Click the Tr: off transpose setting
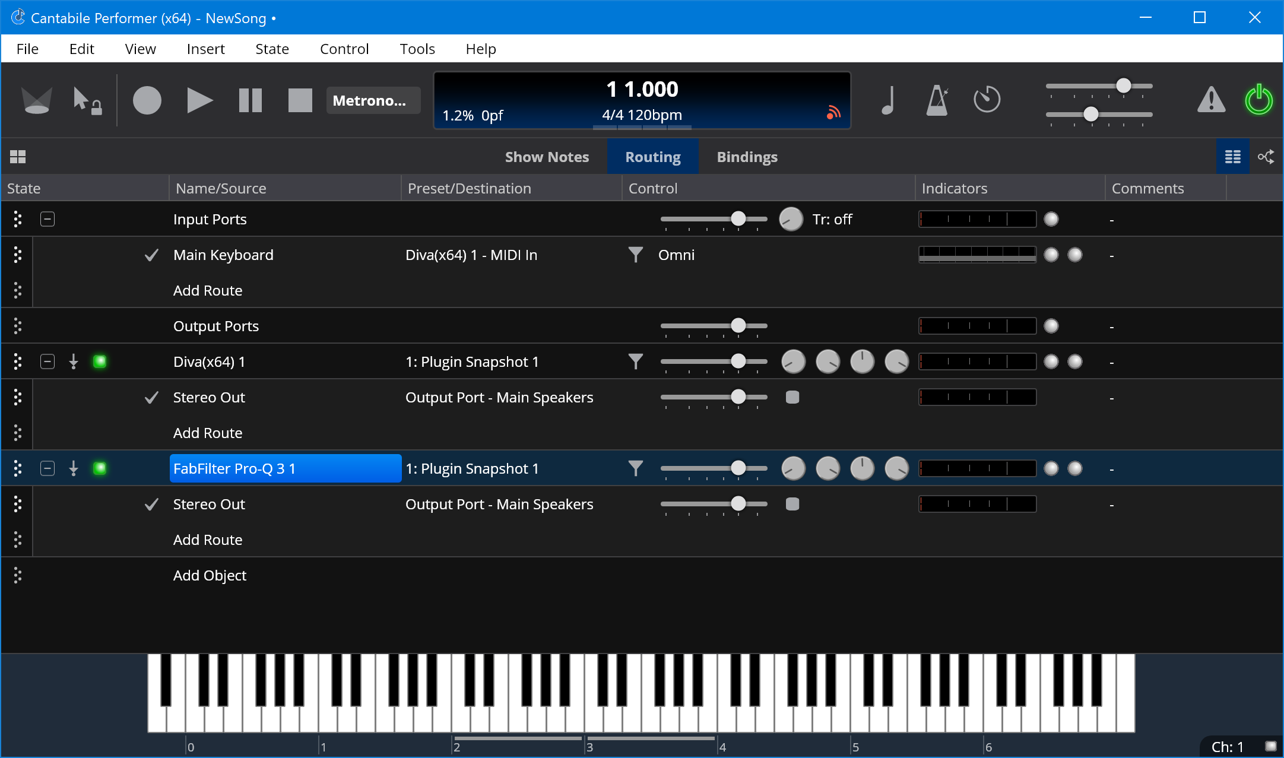Screen dimensions: 1284x758 click(832, 219)
